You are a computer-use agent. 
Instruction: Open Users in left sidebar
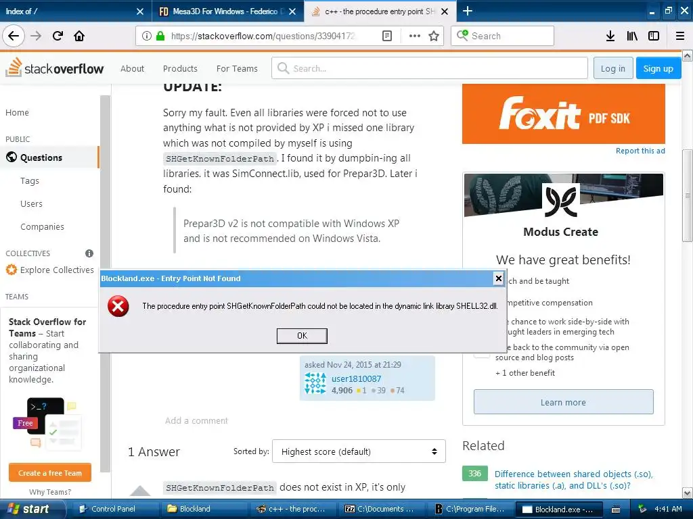tap(31, 204)
